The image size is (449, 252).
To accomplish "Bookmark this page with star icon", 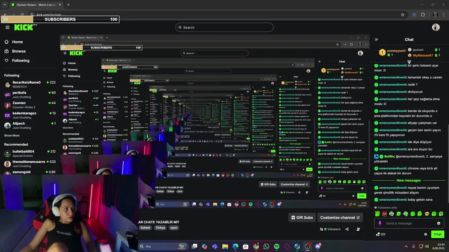I will click(x=403, y=15).
